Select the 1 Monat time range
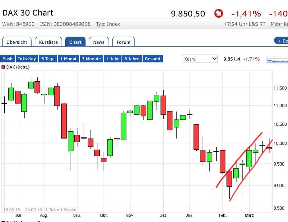This screenshot has height=222, width=288. click(x=69, y=59)
